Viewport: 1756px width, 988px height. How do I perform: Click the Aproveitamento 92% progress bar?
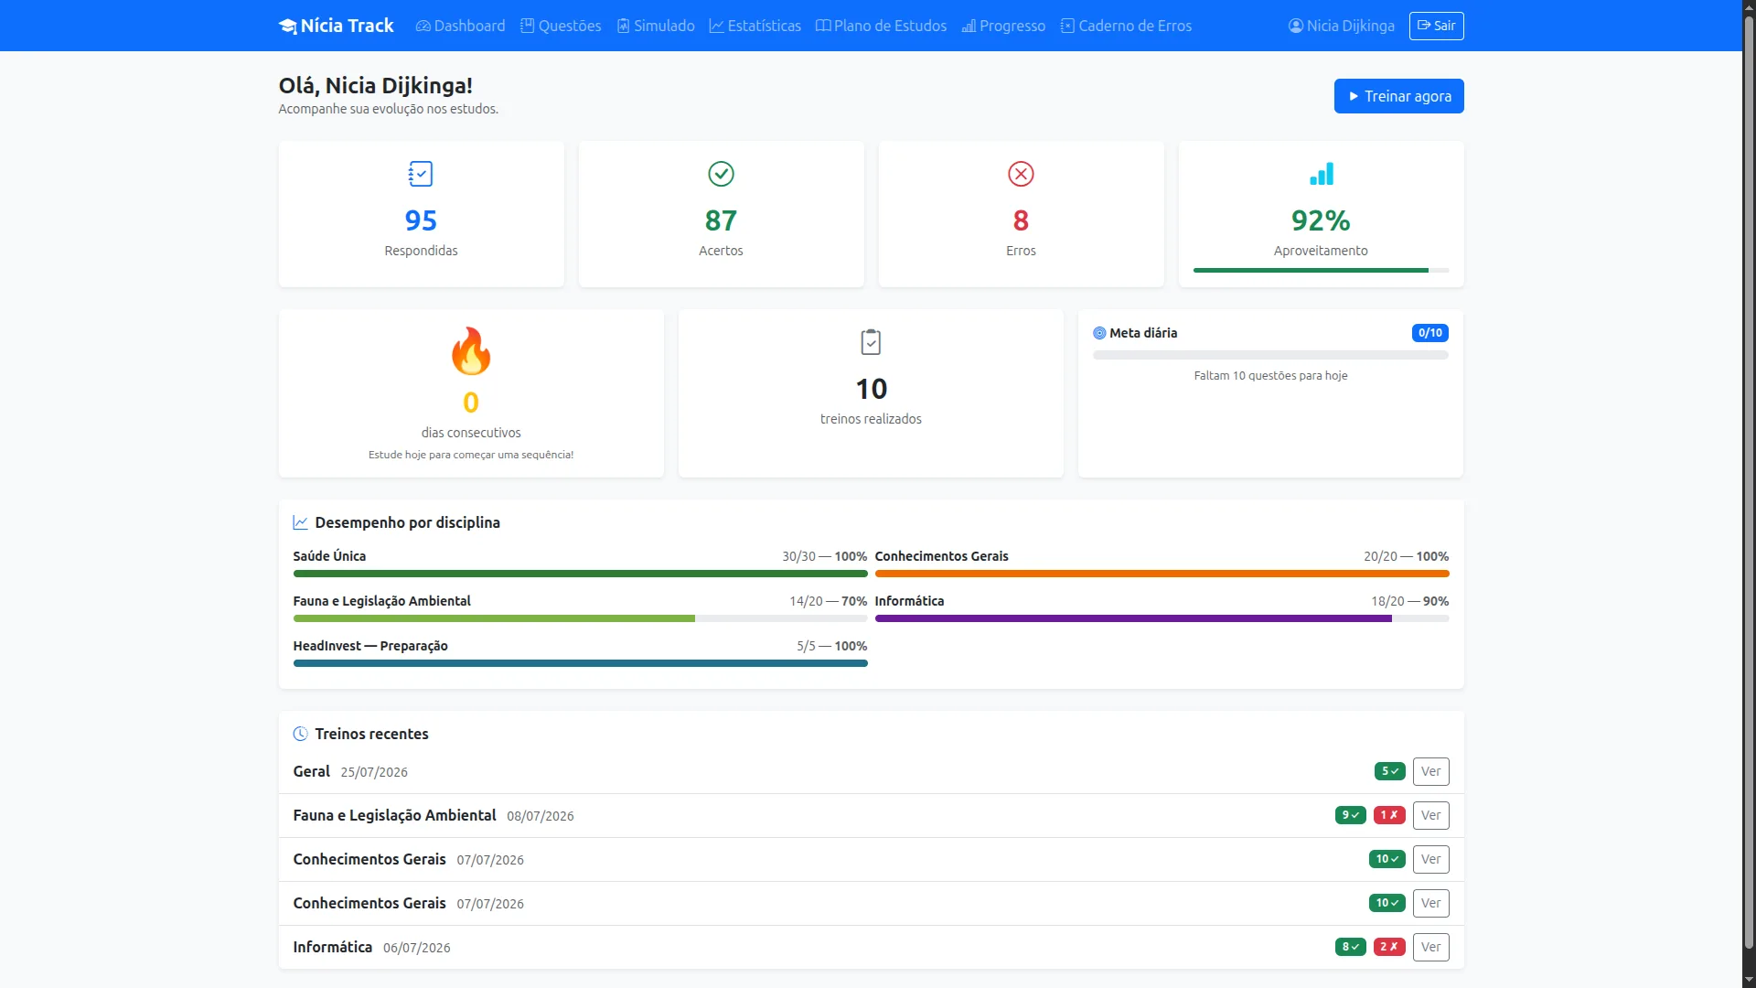1321,270
